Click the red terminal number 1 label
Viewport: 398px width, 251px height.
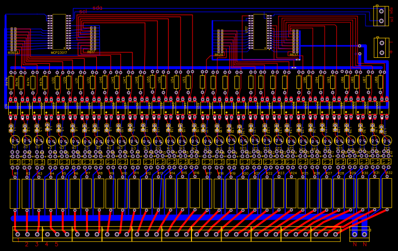click(x=18, y=240)
